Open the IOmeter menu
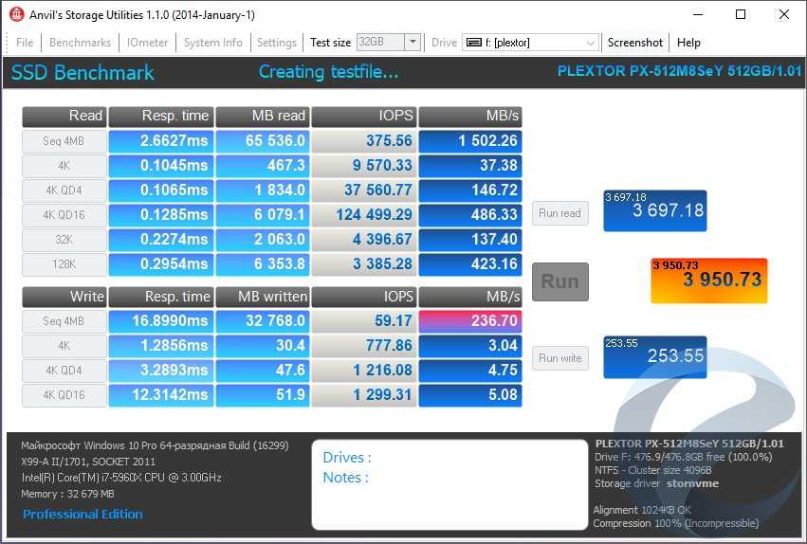Screen dimensions: 807x544 click(x=147, y=43)
